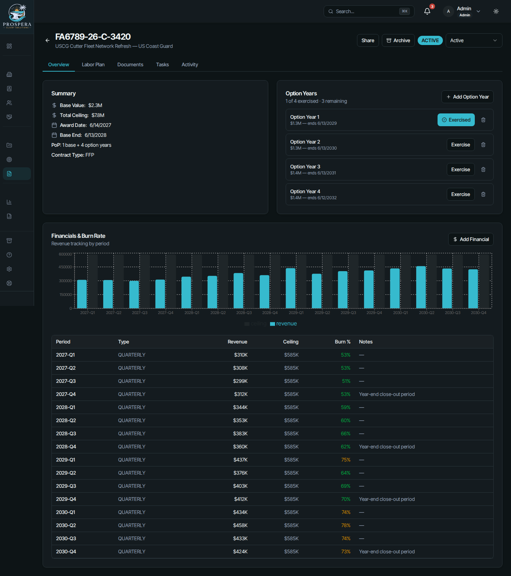Open the settings gear sidebar icon
Image resolution: width=511 pixels, height=576 pixels.
[x=9, y=269]
